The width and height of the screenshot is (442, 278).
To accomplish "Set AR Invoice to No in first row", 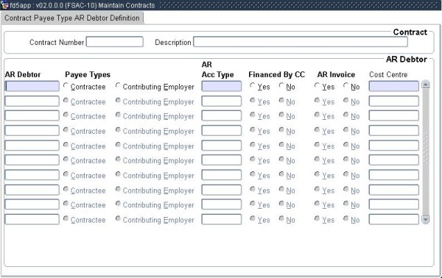I will click(x=346, y=85).
